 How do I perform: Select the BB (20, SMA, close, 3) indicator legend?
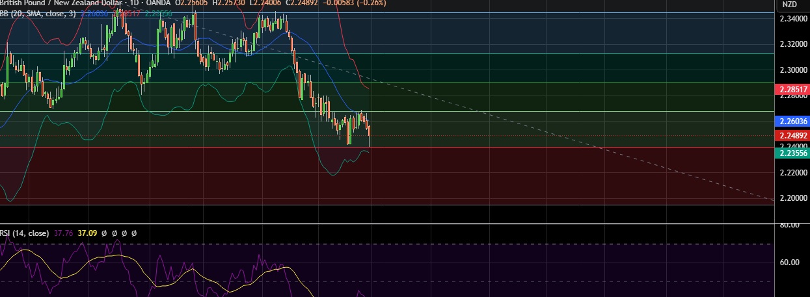tap(38, 13)
